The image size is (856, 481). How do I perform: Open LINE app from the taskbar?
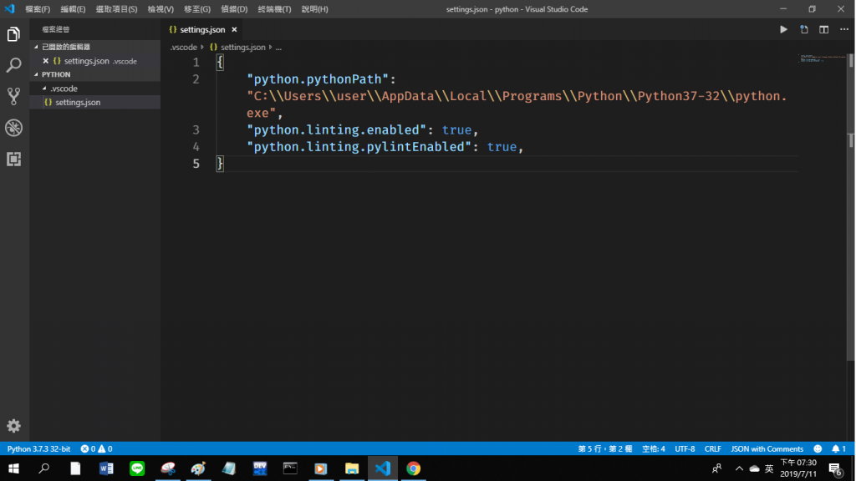[x=137, y=468]
